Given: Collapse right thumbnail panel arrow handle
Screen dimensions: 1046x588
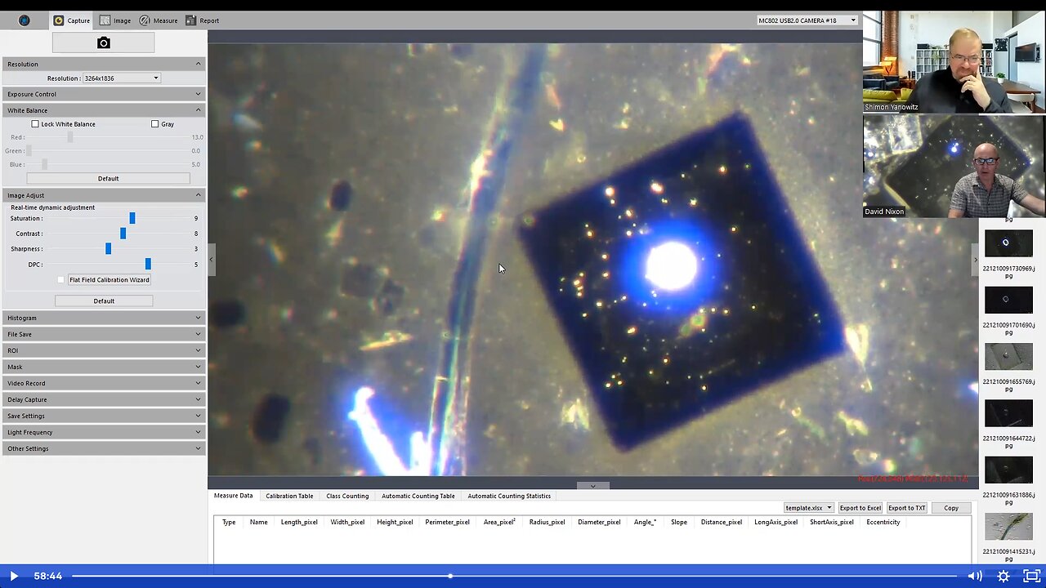Looking at the screenshot, I should click(x=975, y=260).
